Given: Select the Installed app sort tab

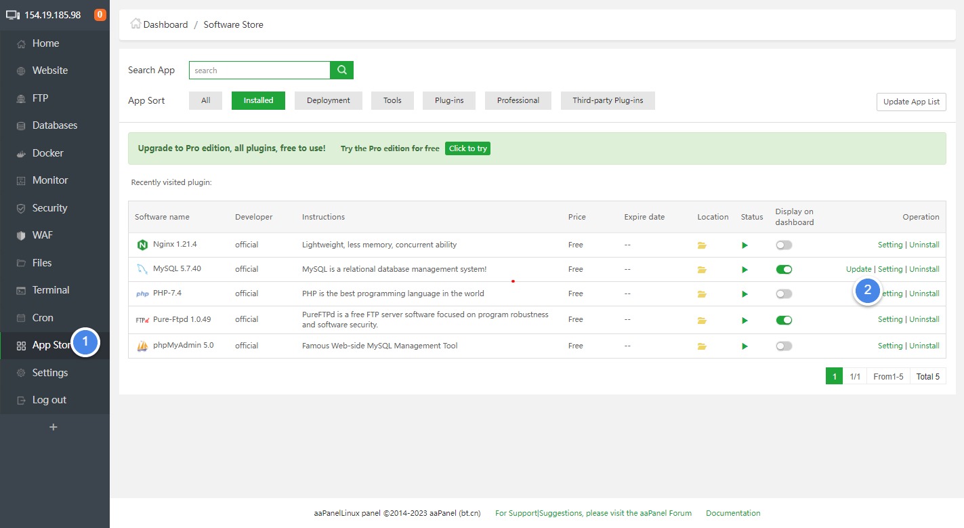Looking at the screenshot, I should click(x=258, y=100).
